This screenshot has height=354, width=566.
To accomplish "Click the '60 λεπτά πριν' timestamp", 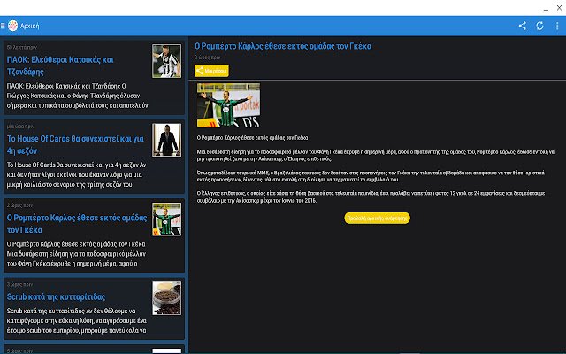I will pos(21,47).
